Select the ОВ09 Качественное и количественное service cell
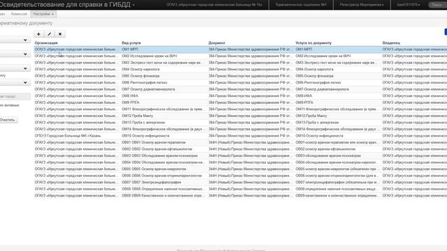Viewport: 447px width, 251px height. click(163, 195)
